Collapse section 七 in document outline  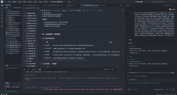[x=25, y=16]
